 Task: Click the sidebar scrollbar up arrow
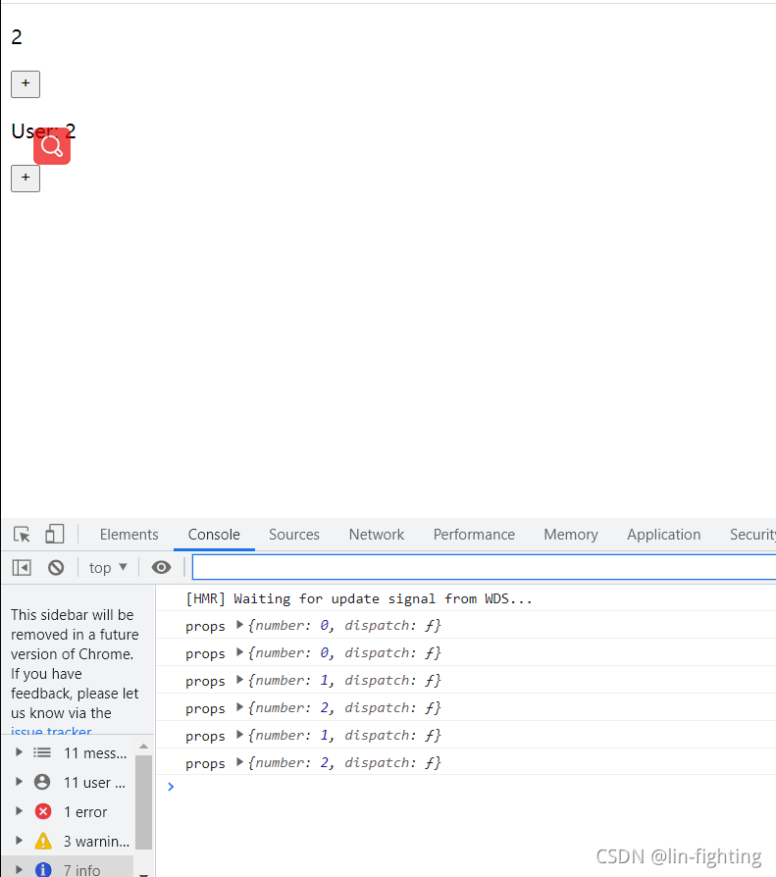pos(144,747)
